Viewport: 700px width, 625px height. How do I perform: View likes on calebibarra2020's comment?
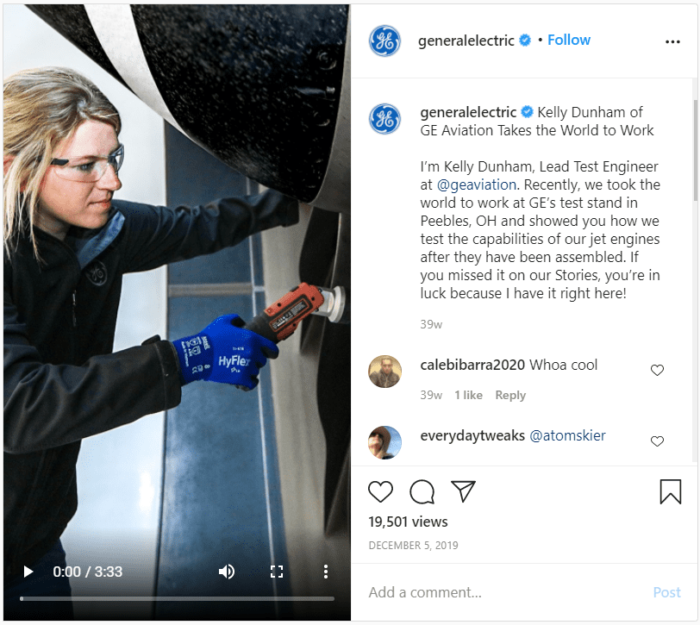tap(468, 395)
